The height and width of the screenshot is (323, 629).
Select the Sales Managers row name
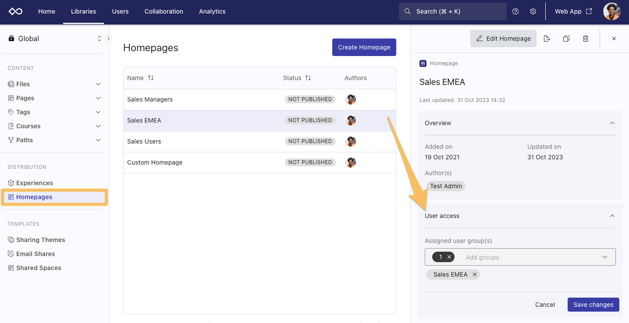click(150, 99)
